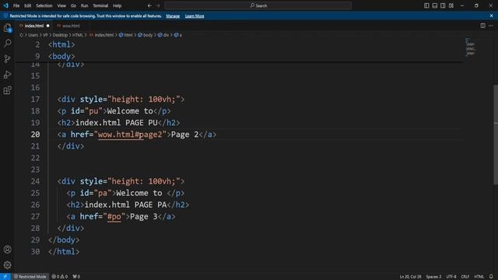This screenshot has width=498, height=280.
Task: Toggle secondary side bar layout icon
Action: [x=443, y=5]
